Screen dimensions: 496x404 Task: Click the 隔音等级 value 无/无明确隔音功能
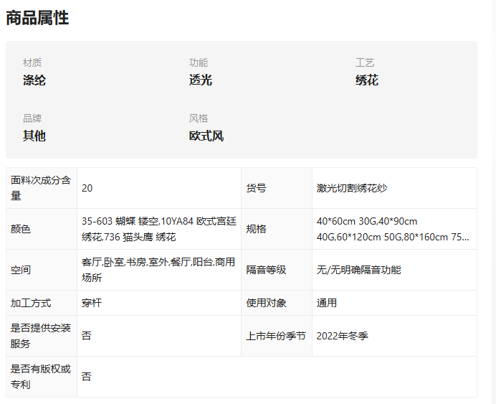click(x=358, y=270)
